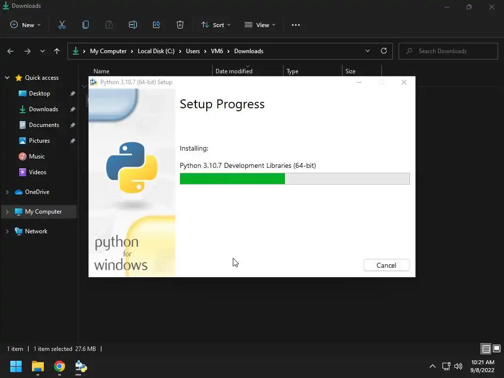Image resolution: width=504 pixels, height=378 pixels.
Task: Show hidden system tray icons
Action: pos(433,366)
